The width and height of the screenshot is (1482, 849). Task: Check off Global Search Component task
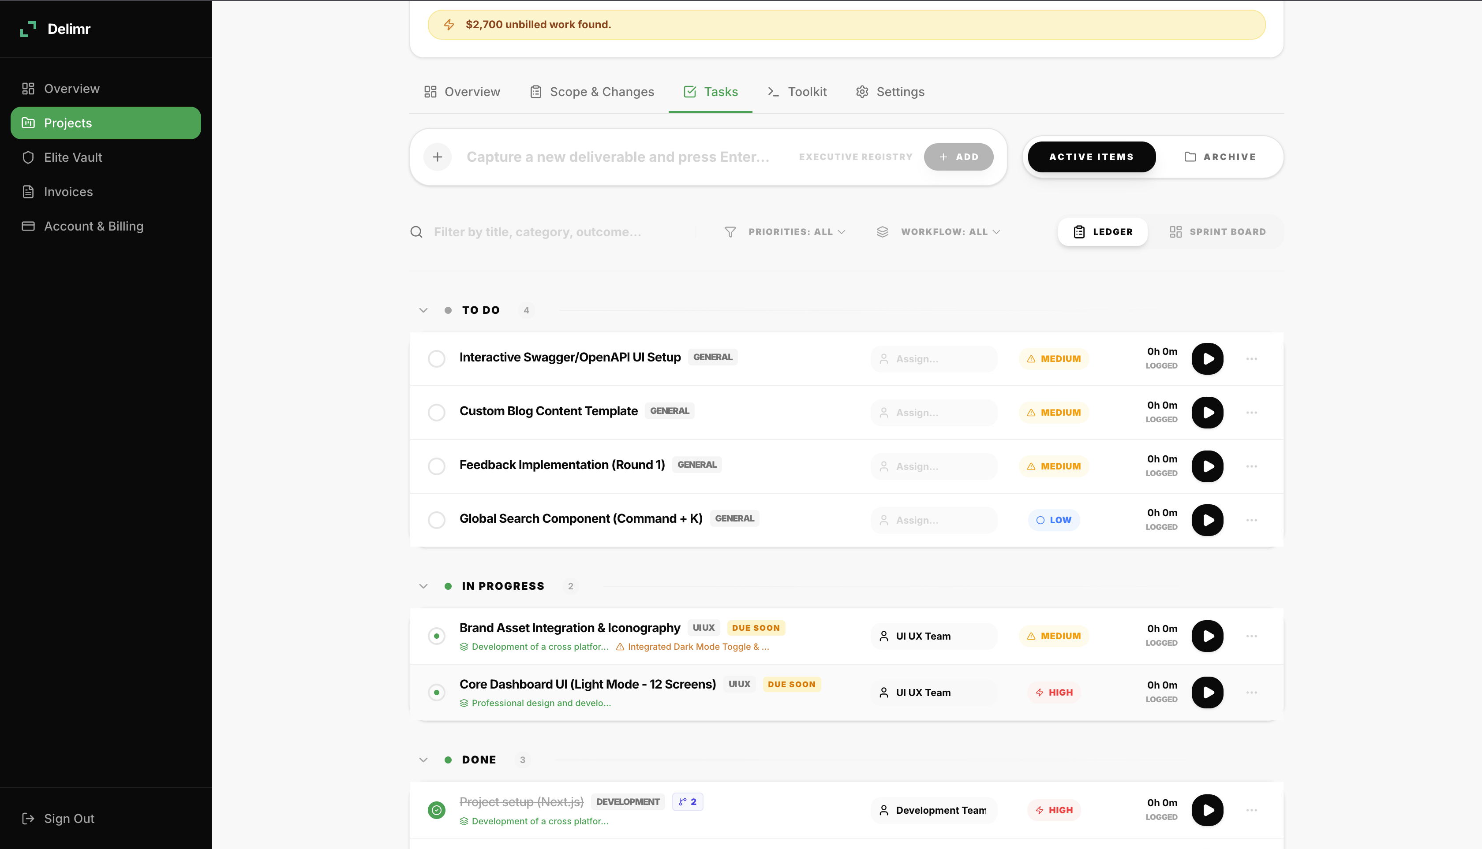[x=436, y=520]
